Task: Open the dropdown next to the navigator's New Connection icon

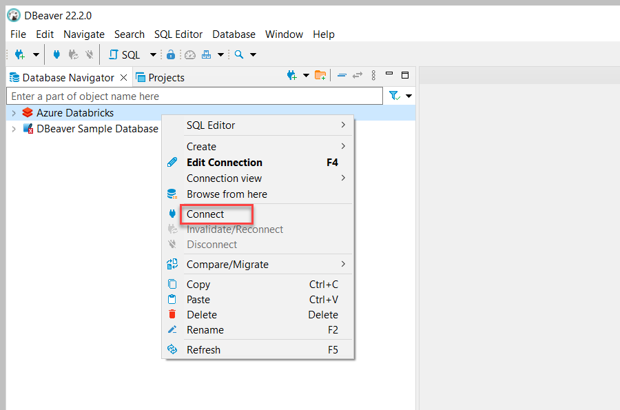Action: [x=306, y=75]
